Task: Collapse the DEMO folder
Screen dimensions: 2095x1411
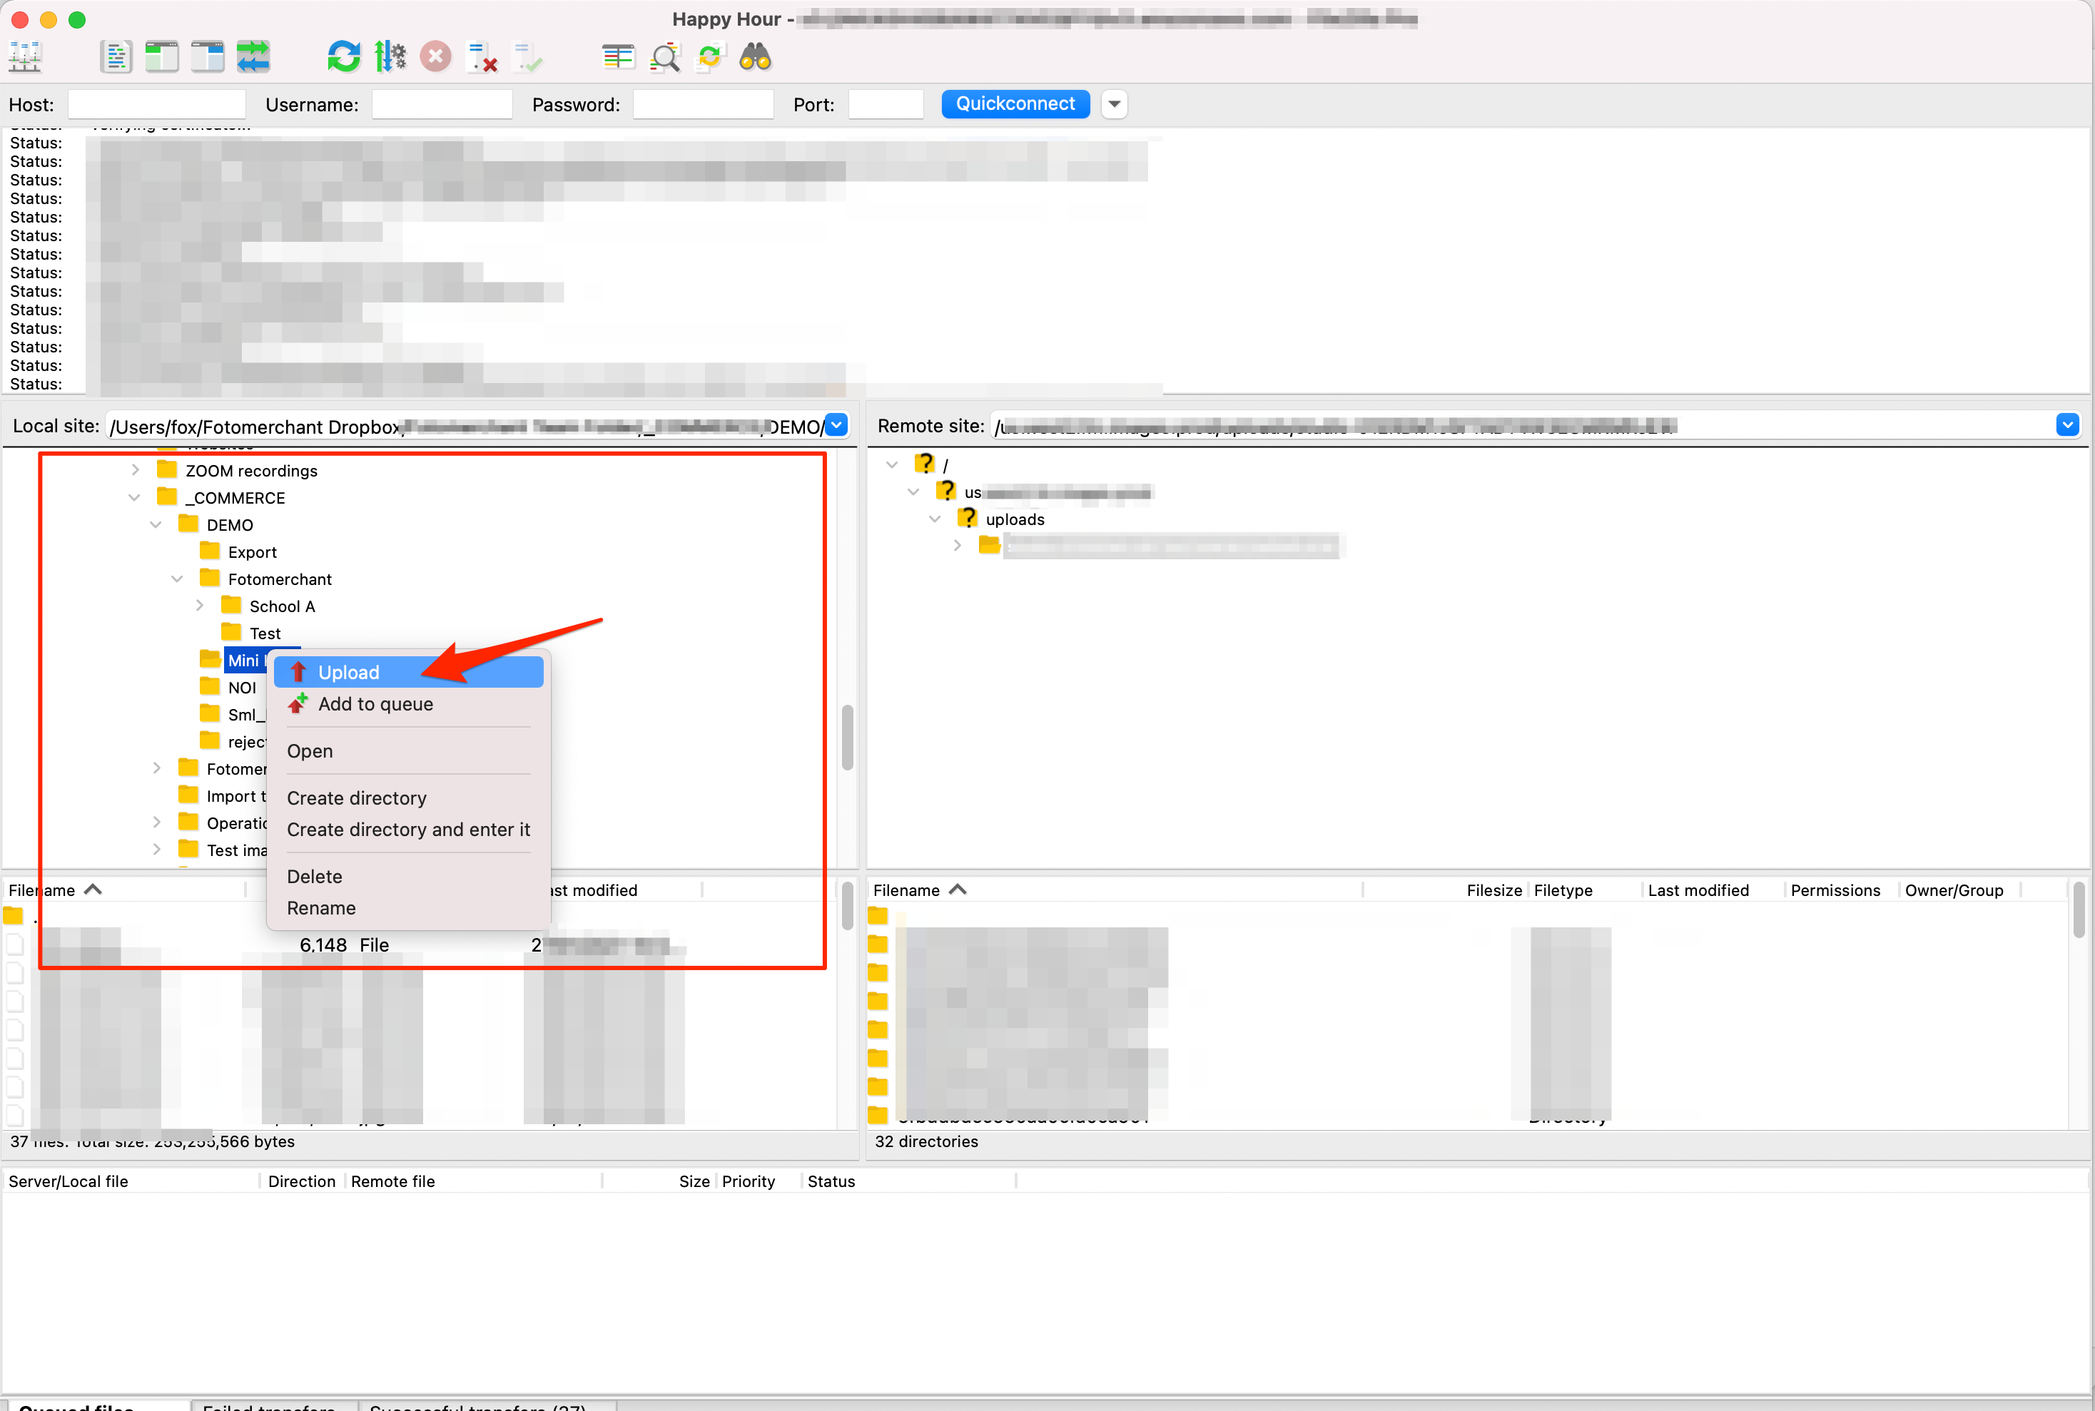Action: [156, 524]
